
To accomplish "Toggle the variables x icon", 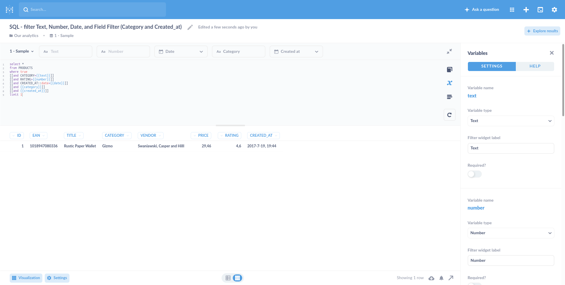I will (449, 83).
